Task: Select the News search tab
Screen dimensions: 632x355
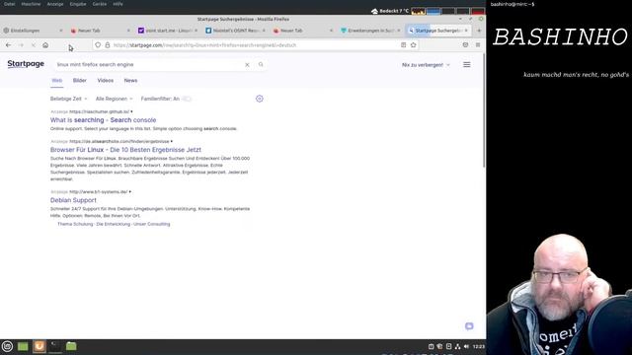Action: pyautogui.click(x=130, y=81)
